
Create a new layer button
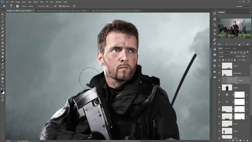click(244, 140)
